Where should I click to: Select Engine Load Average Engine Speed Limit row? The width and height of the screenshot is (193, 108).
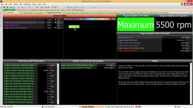pyautogui.click(x=33, y=22)
